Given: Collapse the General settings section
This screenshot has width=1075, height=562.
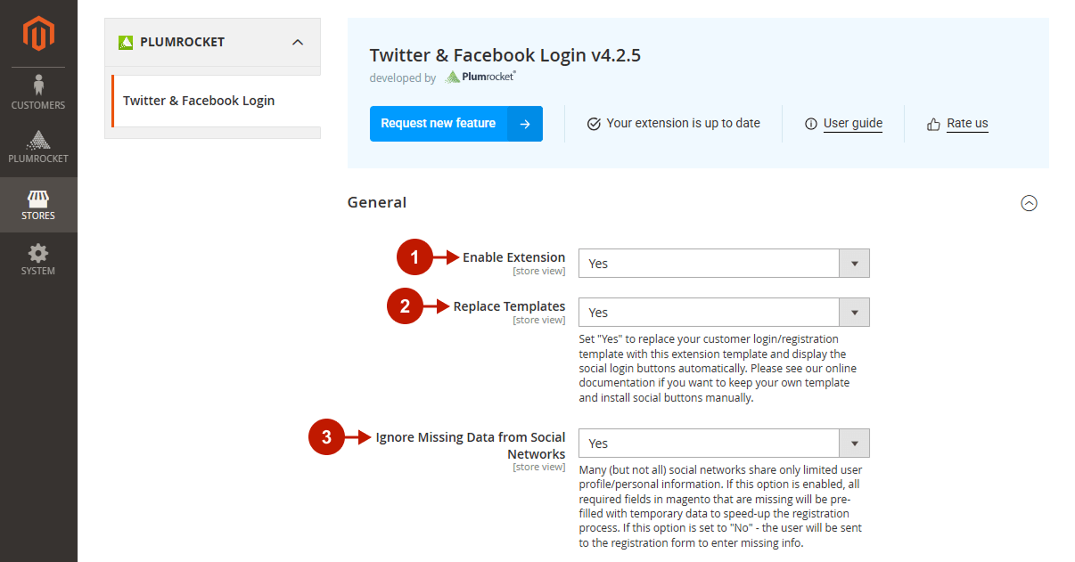Looking at the screenshot, I should pos(1029,203).
